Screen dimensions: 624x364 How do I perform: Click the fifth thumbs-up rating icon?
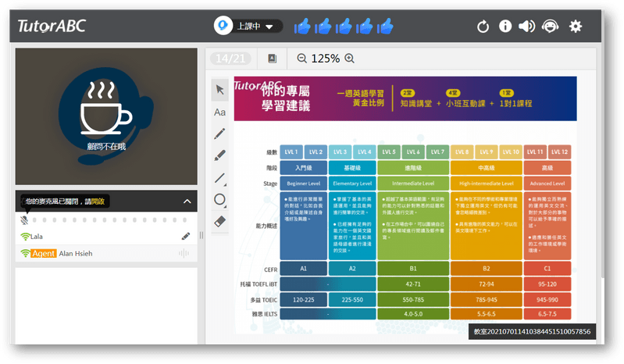pyautogui.click(x=385, y=27)
